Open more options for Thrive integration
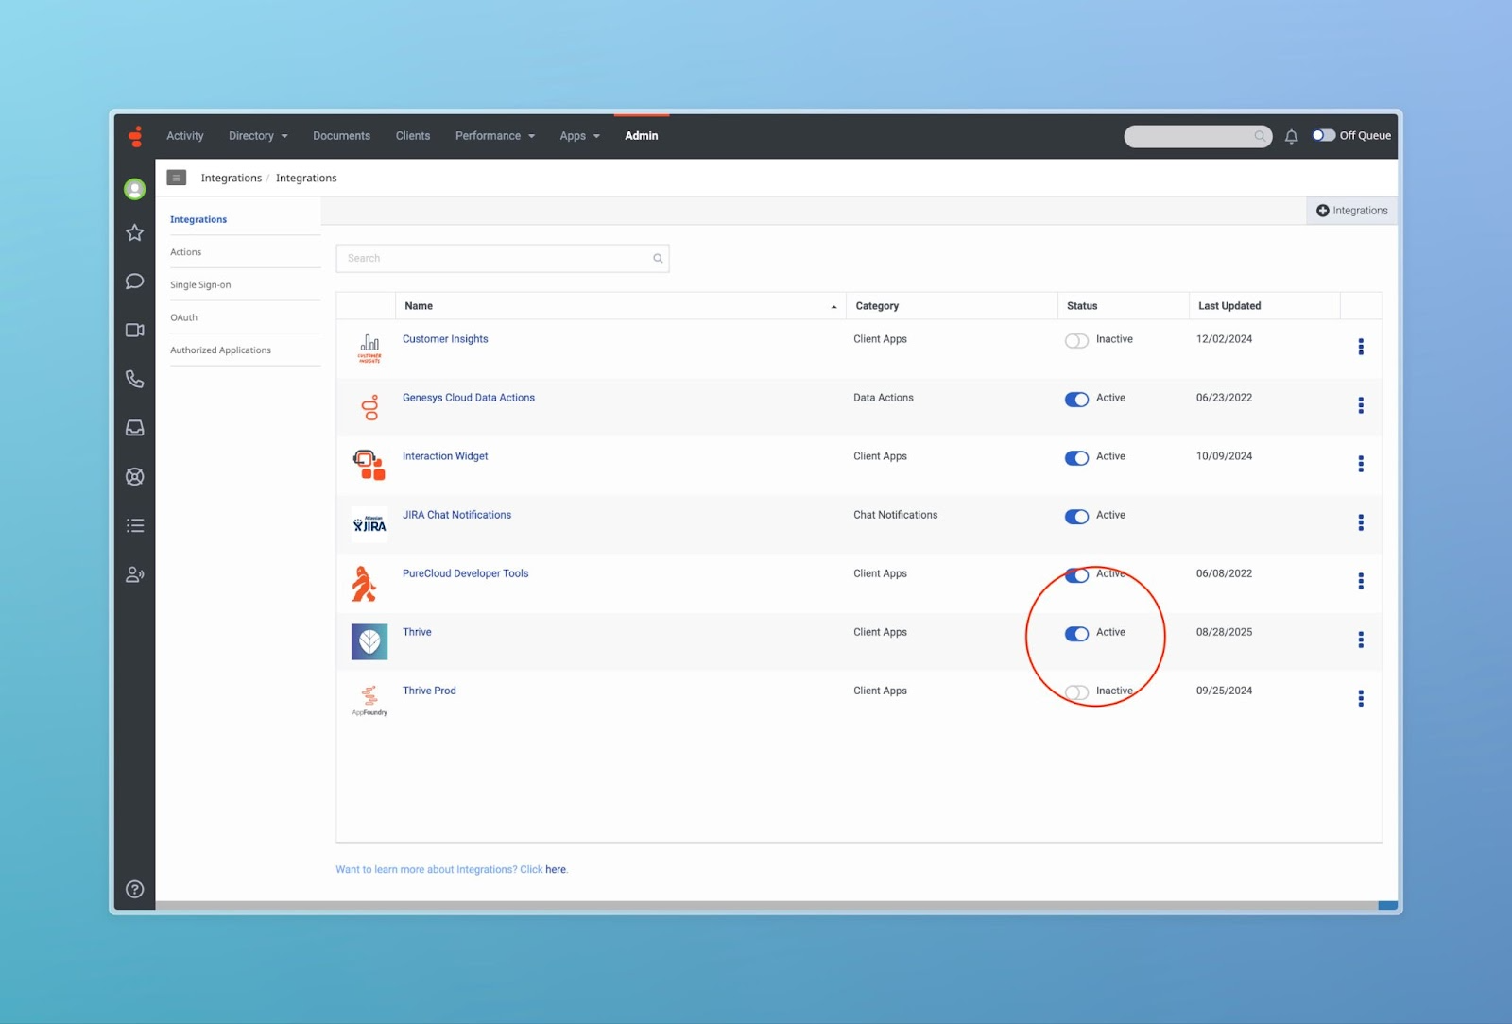This screenshot has width=1512, height=1024. 1360,640
